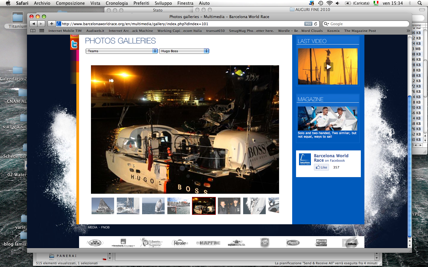
Task: Go back with Safari's back arrow
Action: click(34, 24)
